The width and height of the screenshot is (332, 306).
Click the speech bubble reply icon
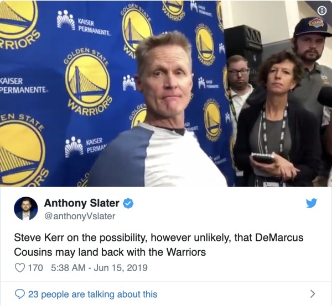click(20, 294)
